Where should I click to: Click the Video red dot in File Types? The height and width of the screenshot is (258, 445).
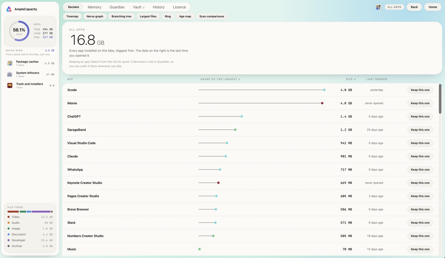[9, 217]
